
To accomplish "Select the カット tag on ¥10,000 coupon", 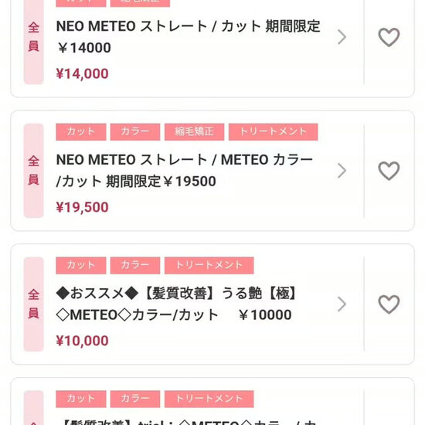I will click(x=81, y=265).
